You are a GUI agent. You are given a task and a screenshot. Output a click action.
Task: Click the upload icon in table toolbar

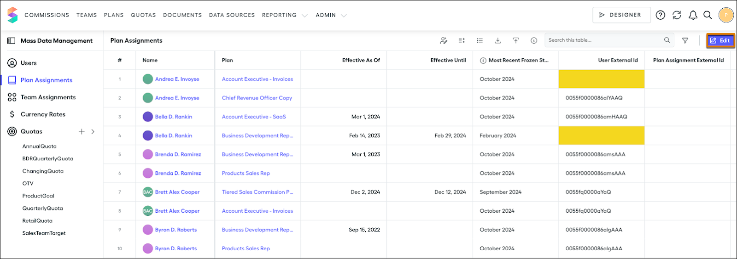click(516, 40)
